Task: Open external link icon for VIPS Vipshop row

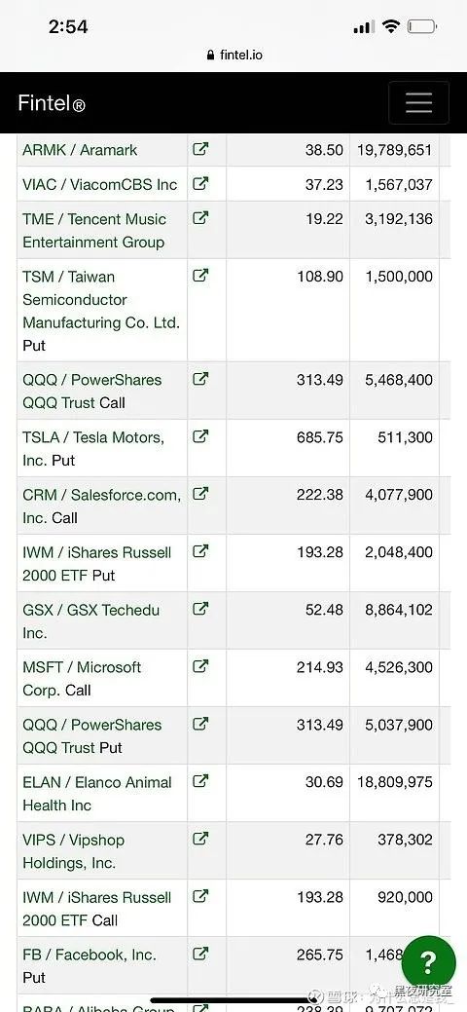Action: point(200,839)
